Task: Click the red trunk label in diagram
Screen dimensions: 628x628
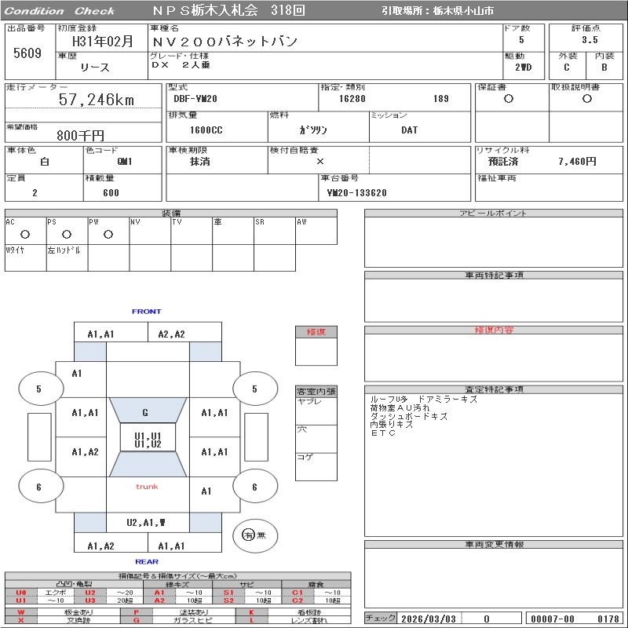Action: click(147, 487)
